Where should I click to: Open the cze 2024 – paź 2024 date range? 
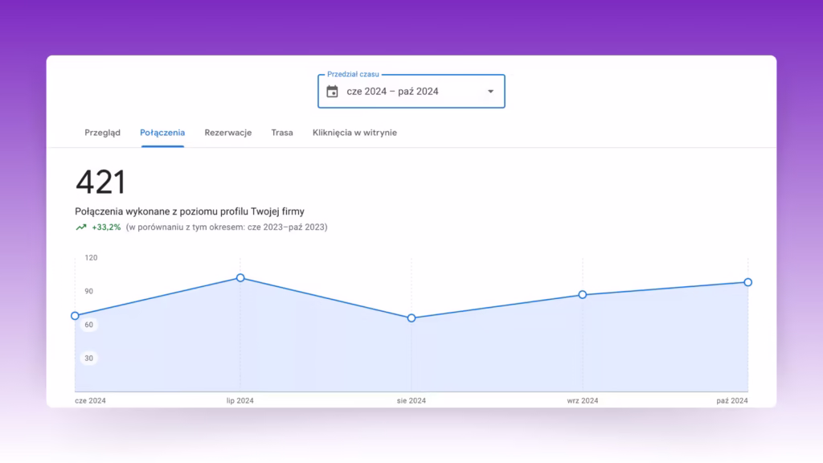[411, 92]
